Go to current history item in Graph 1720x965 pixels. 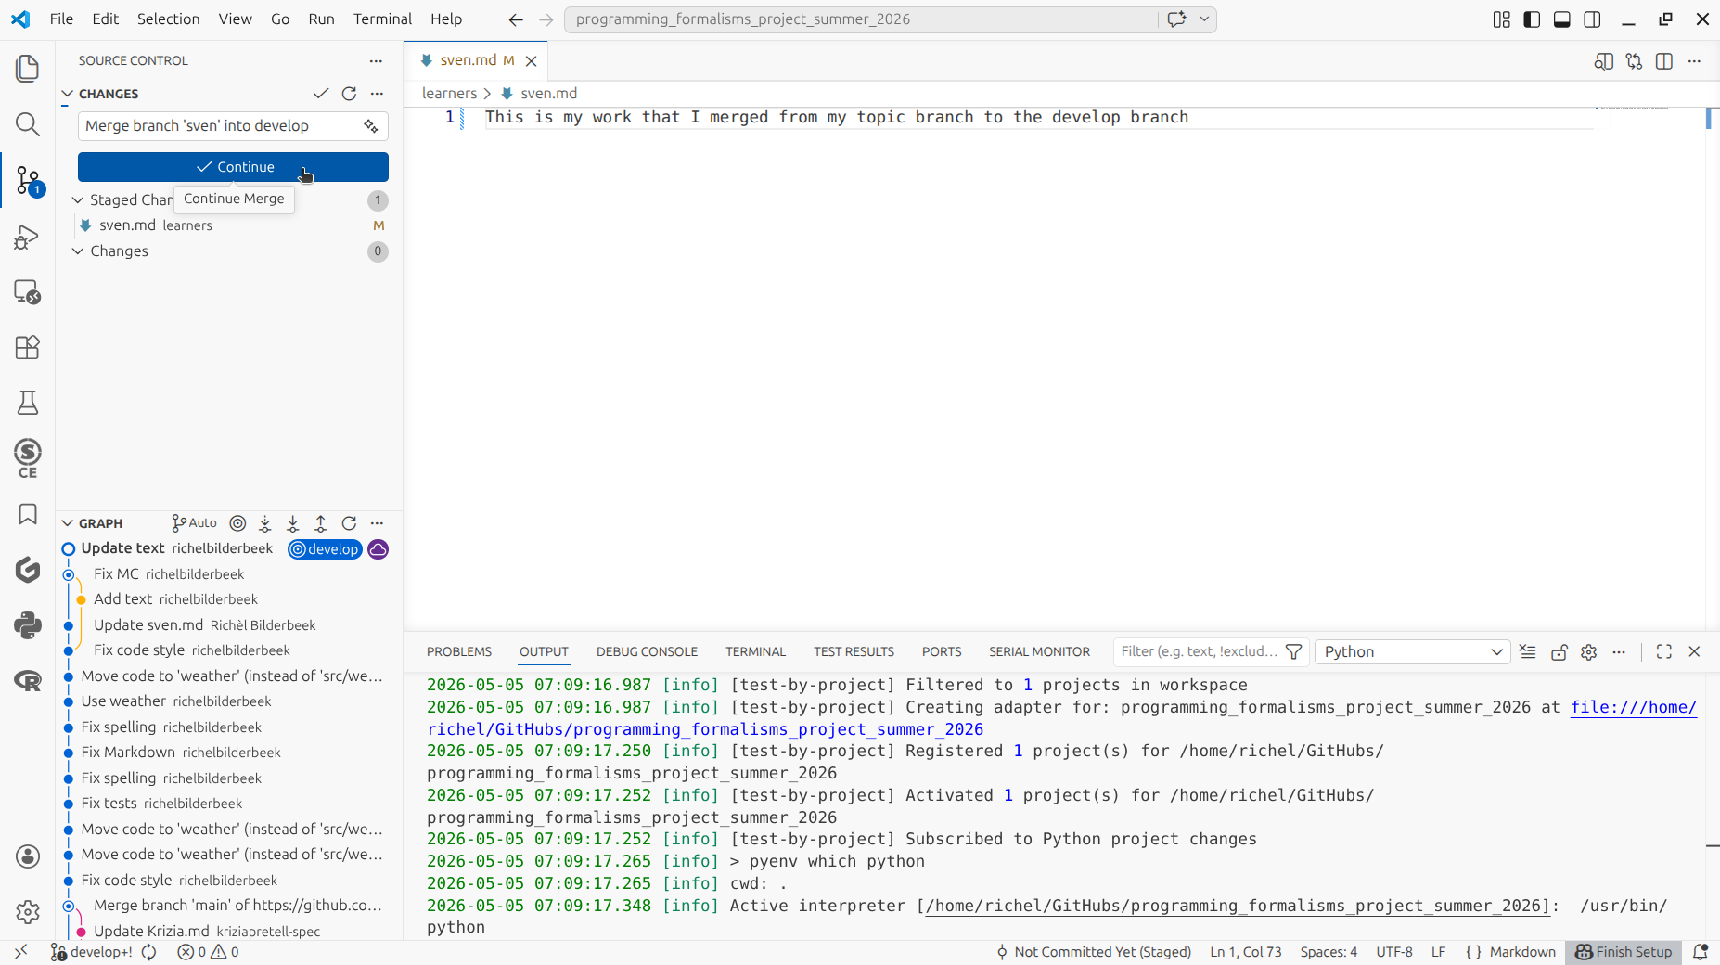(x=237, y=523)
